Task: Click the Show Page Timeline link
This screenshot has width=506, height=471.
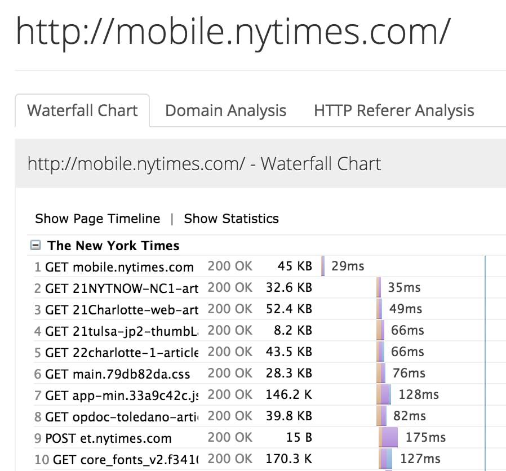Action: click(x=97, y=219)
